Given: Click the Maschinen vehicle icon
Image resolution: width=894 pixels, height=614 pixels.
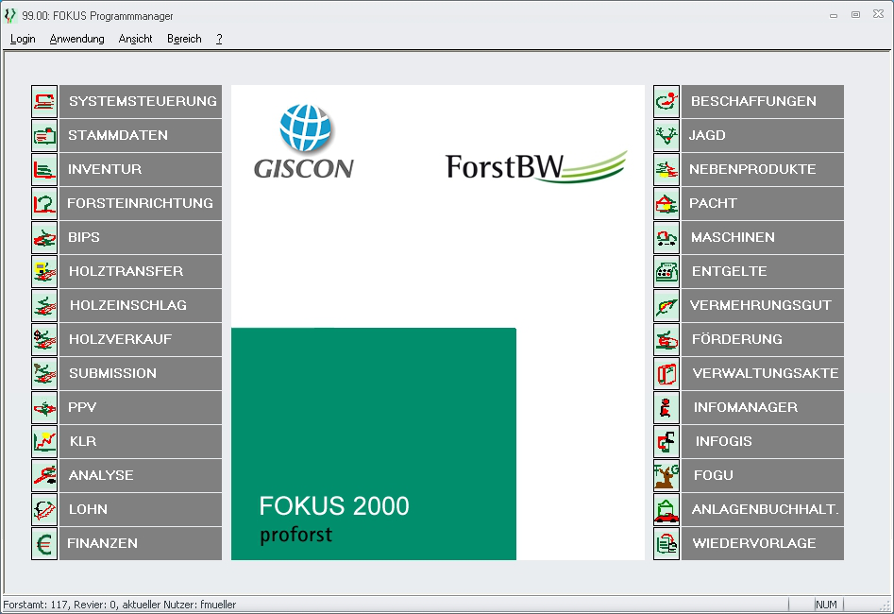Looking at the screenshot, I should (x=666, y=237).
